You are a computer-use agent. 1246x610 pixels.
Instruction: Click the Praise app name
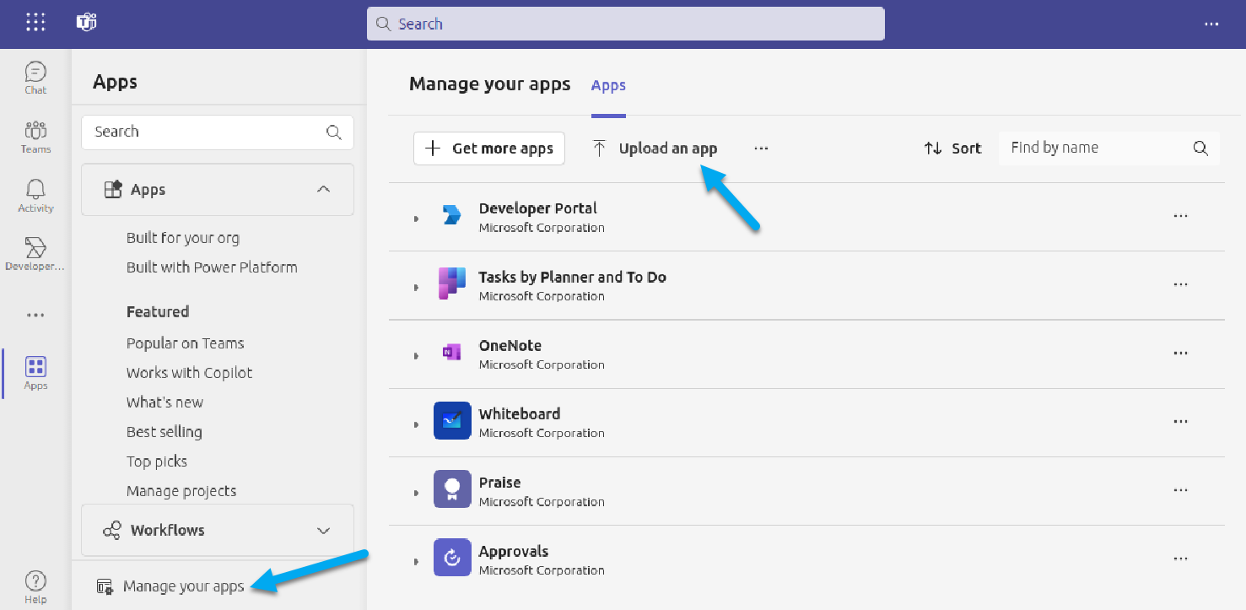pyautogui.click(x=499, y=483)
